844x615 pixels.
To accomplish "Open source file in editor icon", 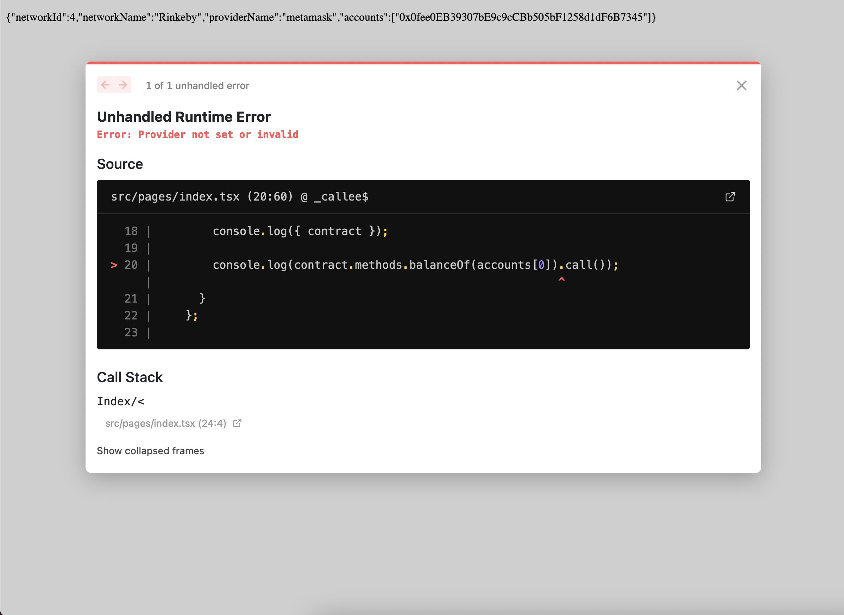I will (730, 197).
